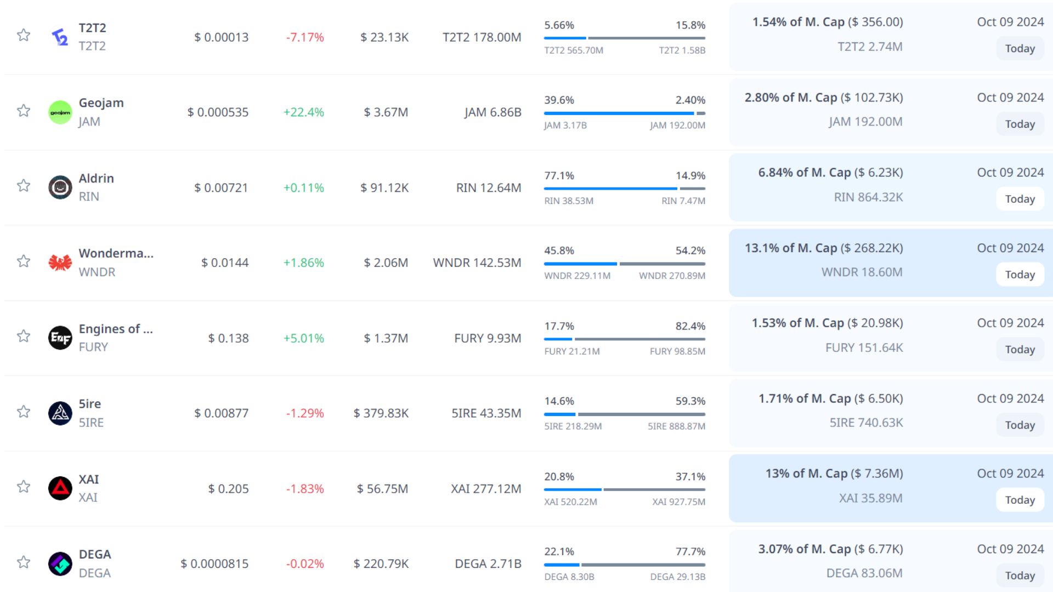The width and height of the screenshot is (1053, 592).
Task: Toggle favorite star for T2T2
Action: click(x=23, y=36)
